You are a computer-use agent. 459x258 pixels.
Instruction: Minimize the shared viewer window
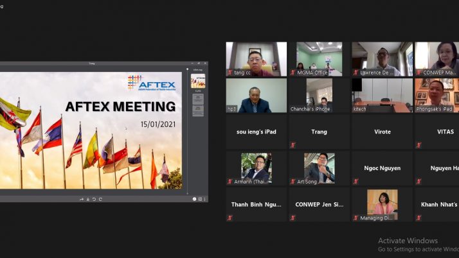[192, 63]
